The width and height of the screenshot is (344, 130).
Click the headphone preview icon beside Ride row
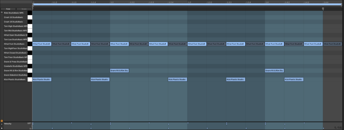tap(2, 12)
